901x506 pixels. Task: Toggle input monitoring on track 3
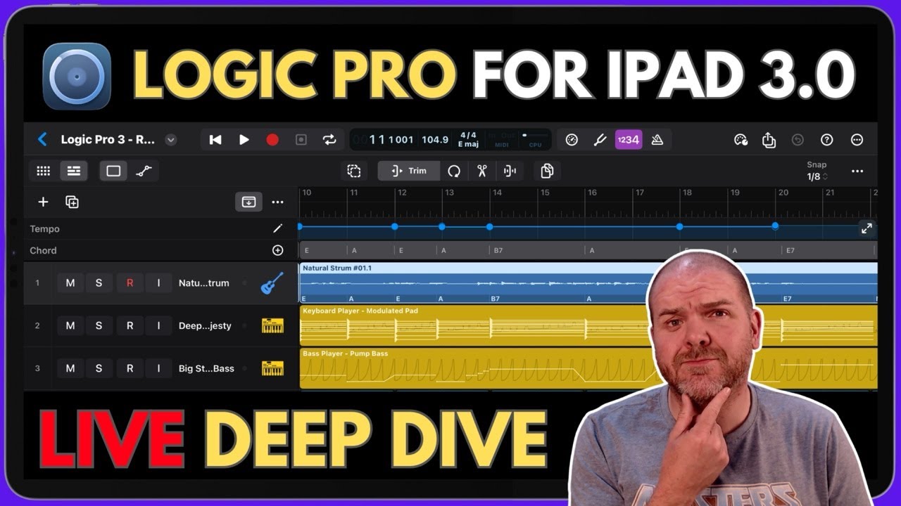[158, 368]
